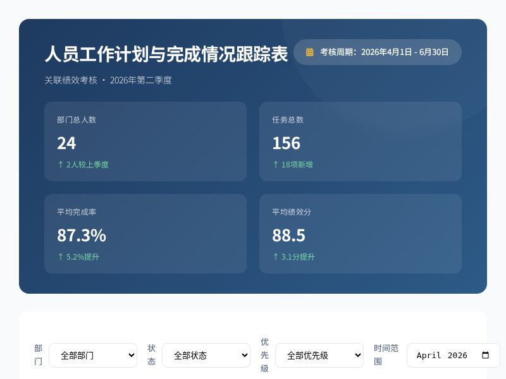Select the 部门总人数 24 stat card
The width and height of the screenshot is (506, 379).
pyautogui.click(x=145, y=141)
